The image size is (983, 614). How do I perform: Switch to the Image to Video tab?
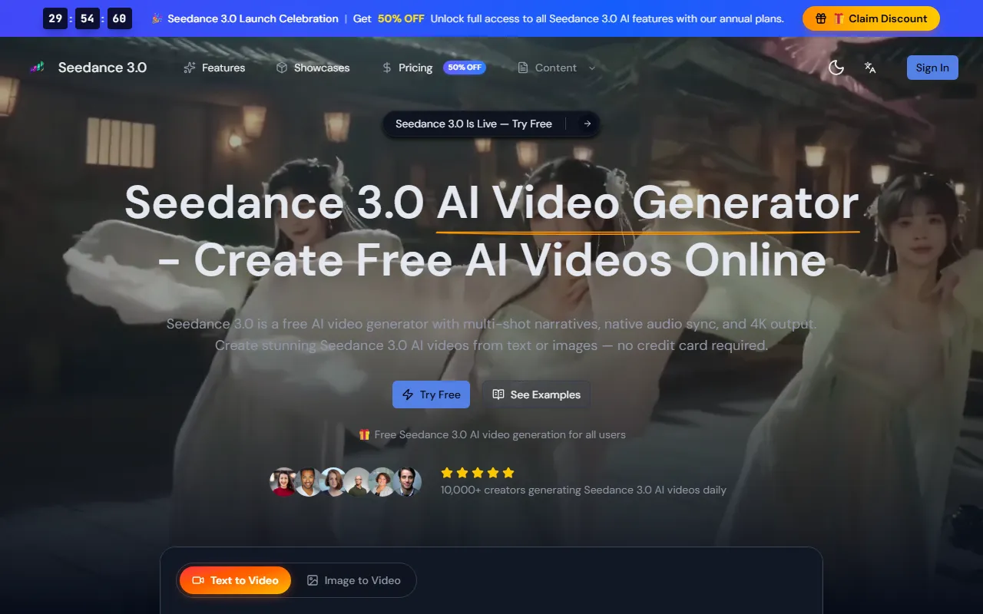pyautogui.click(x=353, y=580)
